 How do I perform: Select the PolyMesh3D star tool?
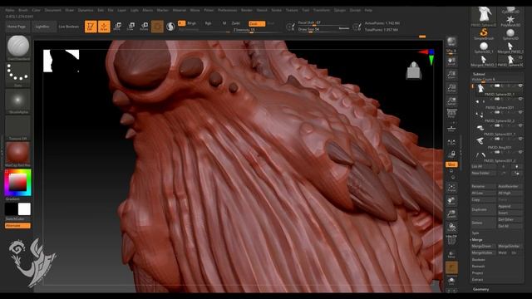click(510, 21)
